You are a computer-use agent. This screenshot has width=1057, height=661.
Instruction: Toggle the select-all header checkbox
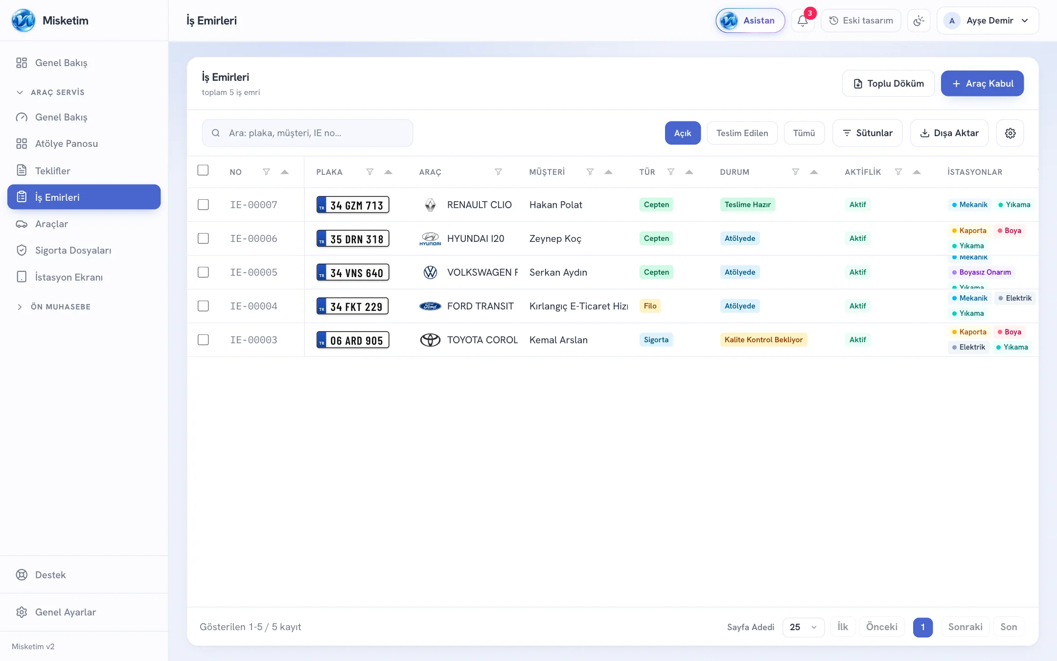coord(203,170)
